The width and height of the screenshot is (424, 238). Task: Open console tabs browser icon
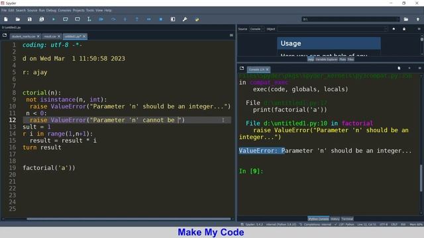pyautogui.click(x=242, y=68)
